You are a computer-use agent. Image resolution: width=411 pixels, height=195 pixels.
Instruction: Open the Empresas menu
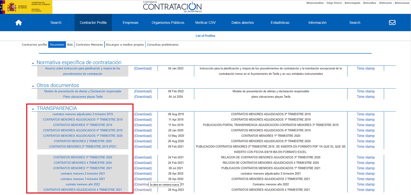click(x=130, y=22)
